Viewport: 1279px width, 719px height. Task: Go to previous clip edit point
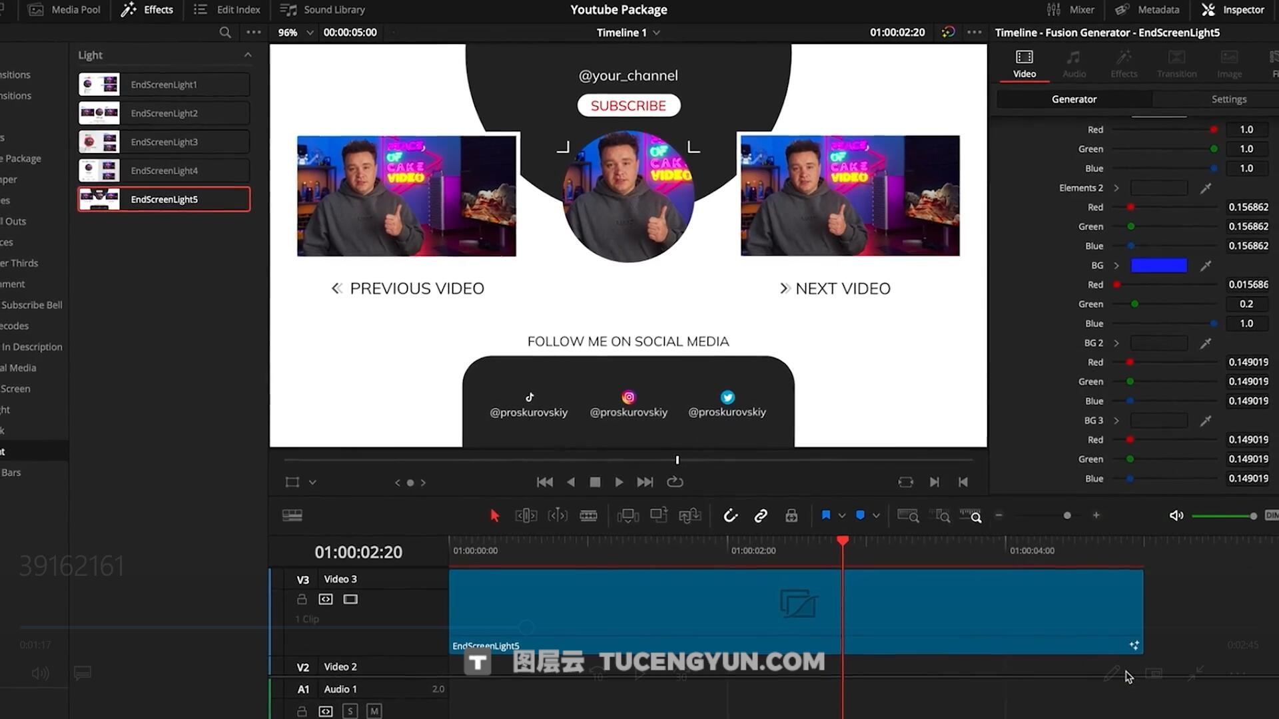pos(963,482)
